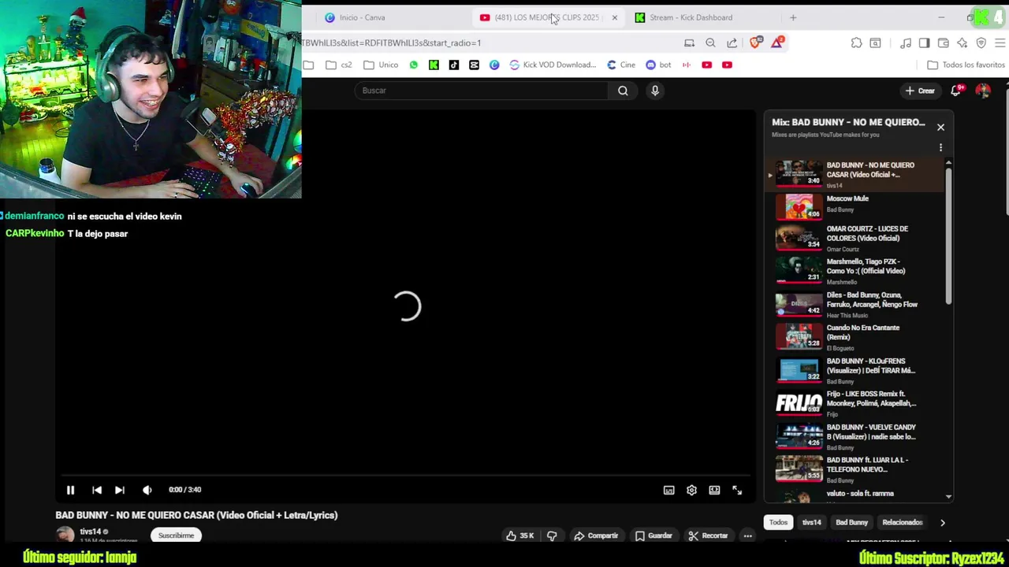
Task: Toggle the browser sidebar panel
Action: (924, 43)
